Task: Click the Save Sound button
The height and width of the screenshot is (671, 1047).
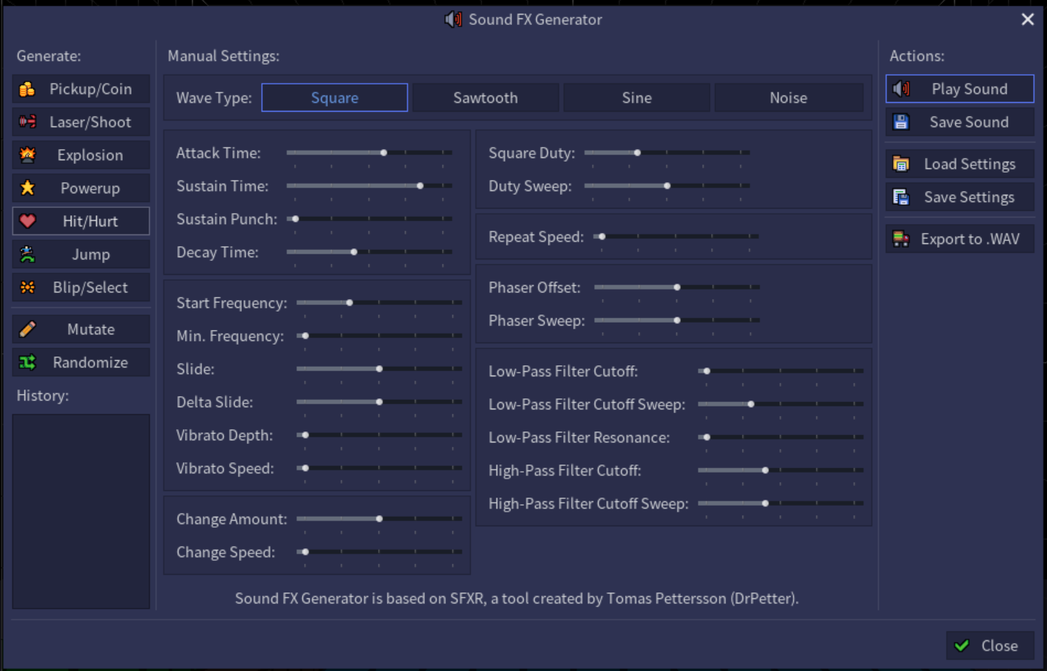Action: [x=960, y=122]
